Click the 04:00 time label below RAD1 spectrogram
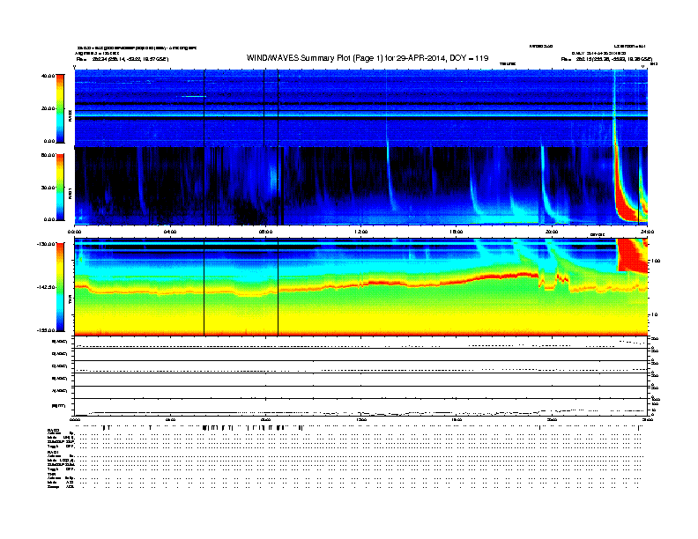This screenshot has width=698, height=539. (170, 232)
